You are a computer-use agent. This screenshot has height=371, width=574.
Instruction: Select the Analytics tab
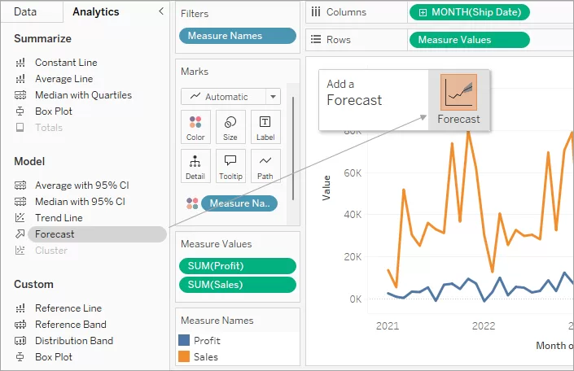pos(95,11)
